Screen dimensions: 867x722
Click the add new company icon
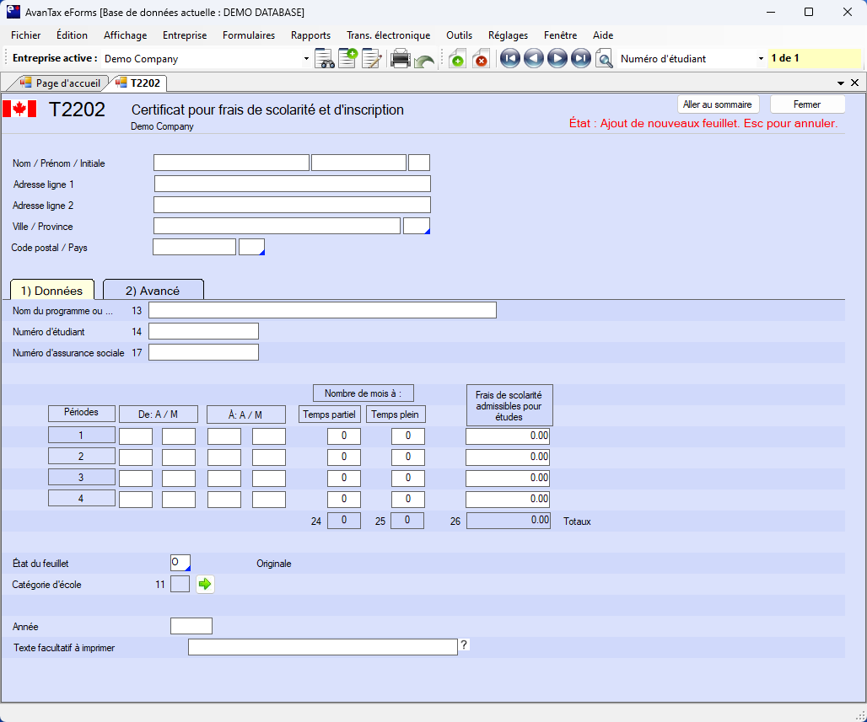coord(347,59)
